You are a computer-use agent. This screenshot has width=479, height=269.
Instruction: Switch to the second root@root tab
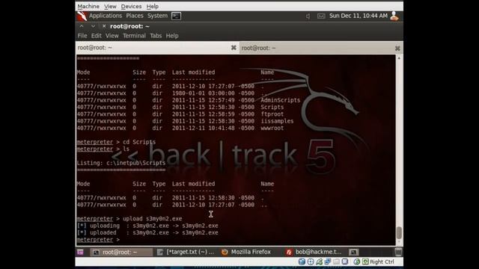(x=321, y=48)
